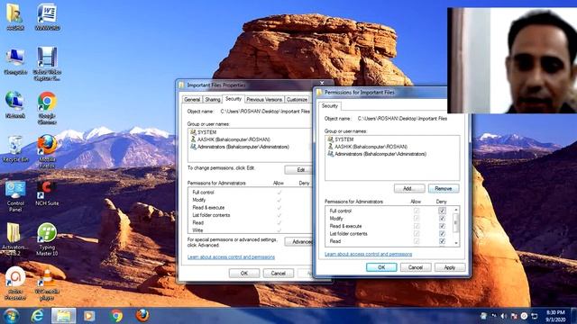The width and height of the screenshot is (577, 324).
Task: Select the Typing Master 10 shortcut
Action: point(47,238)
